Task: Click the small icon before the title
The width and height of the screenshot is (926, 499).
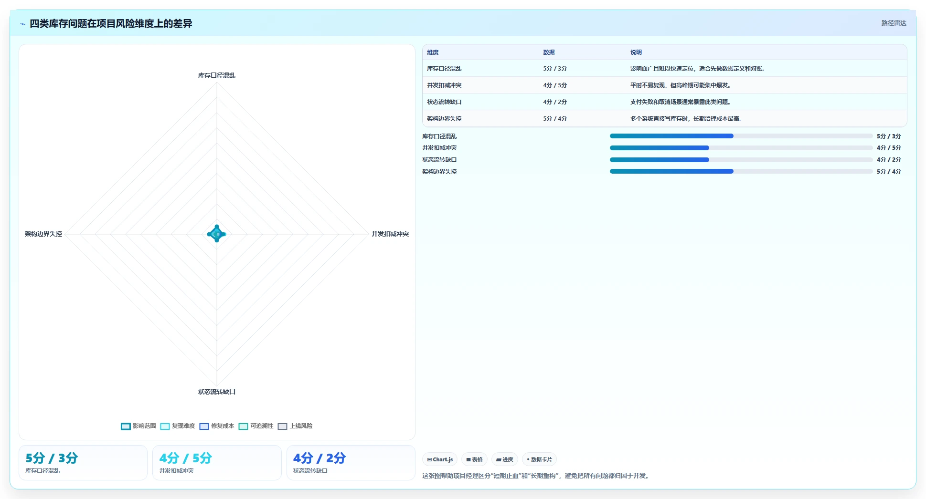Action: pyautogui.click(x=22, y=24)
